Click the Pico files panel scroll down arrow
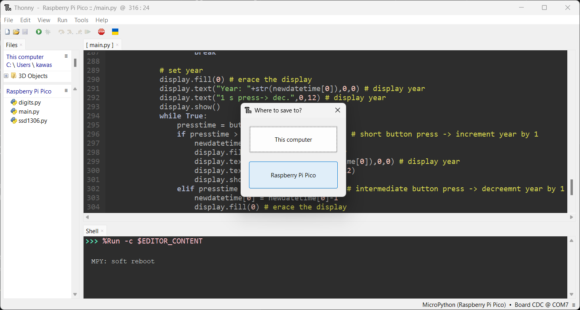Screen dimensions: 580x310 [75, 294]
